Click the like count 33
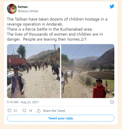This screenshot has height=129, width=122. pos(15,111)
